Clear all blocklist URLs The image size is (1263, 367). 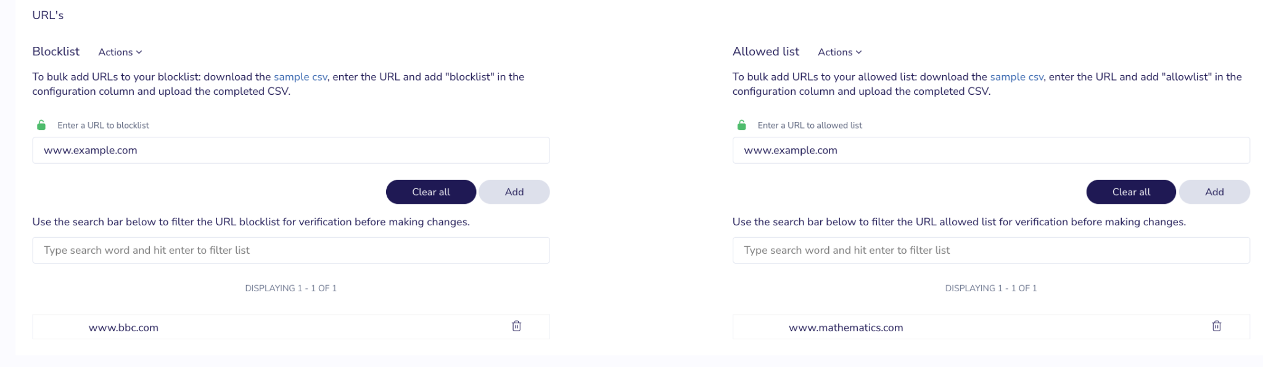coord(431,192)
